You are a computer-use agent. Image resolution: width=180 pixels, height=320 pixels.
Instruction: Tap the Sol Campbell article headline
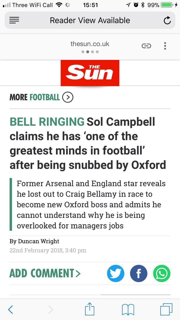click(87, 143)
